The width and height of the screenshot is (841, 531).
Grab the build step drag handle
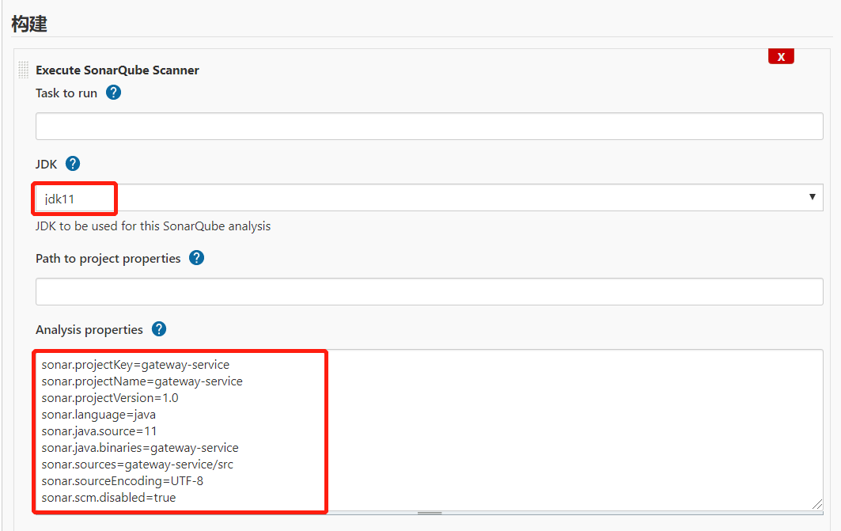click(x=23, y=70)
